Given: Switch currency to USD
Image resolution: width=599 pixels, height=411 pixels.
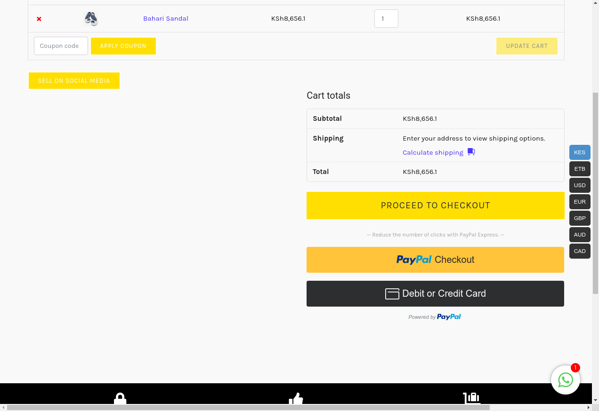Looking at the screenshot, I should [x=580, y=185].
